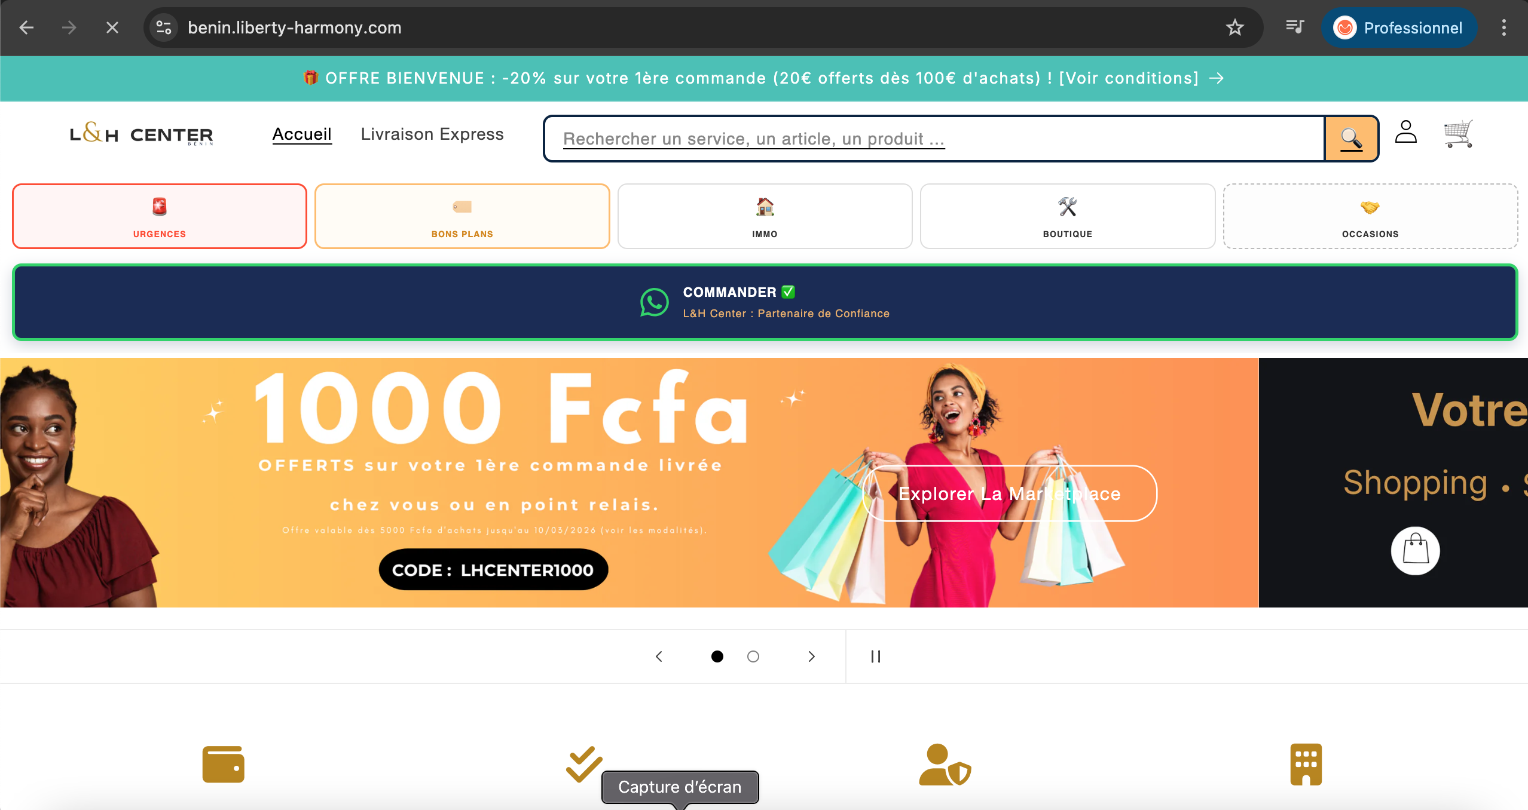Pause the banner slideshow
The width and height of the screenshot is (1528, 810).
(x=876, y=656)
